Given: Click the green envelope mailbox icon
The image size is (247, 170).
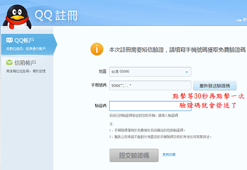Looking at the screenshot, I should click(x=9, y=63).
